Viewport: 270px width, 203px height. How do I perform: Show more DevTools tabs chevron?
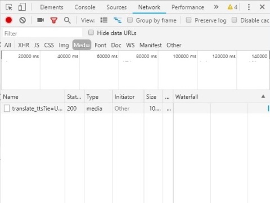[x=216, y=7]
